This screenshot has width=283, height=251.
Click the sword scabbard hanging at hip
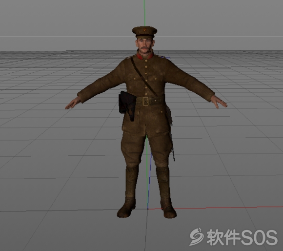(171, 134)
